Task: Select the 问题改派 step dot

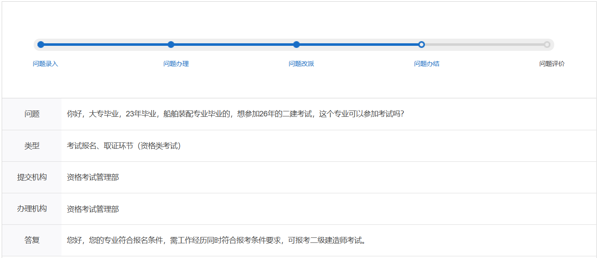Action: point(296,45)
